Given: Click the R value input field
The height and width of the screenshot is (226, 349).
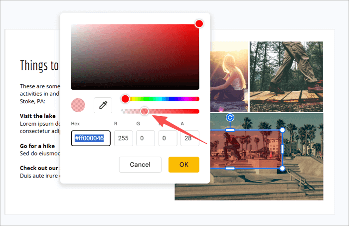Looking at the screenshot, I should click(x=123, y=138).
